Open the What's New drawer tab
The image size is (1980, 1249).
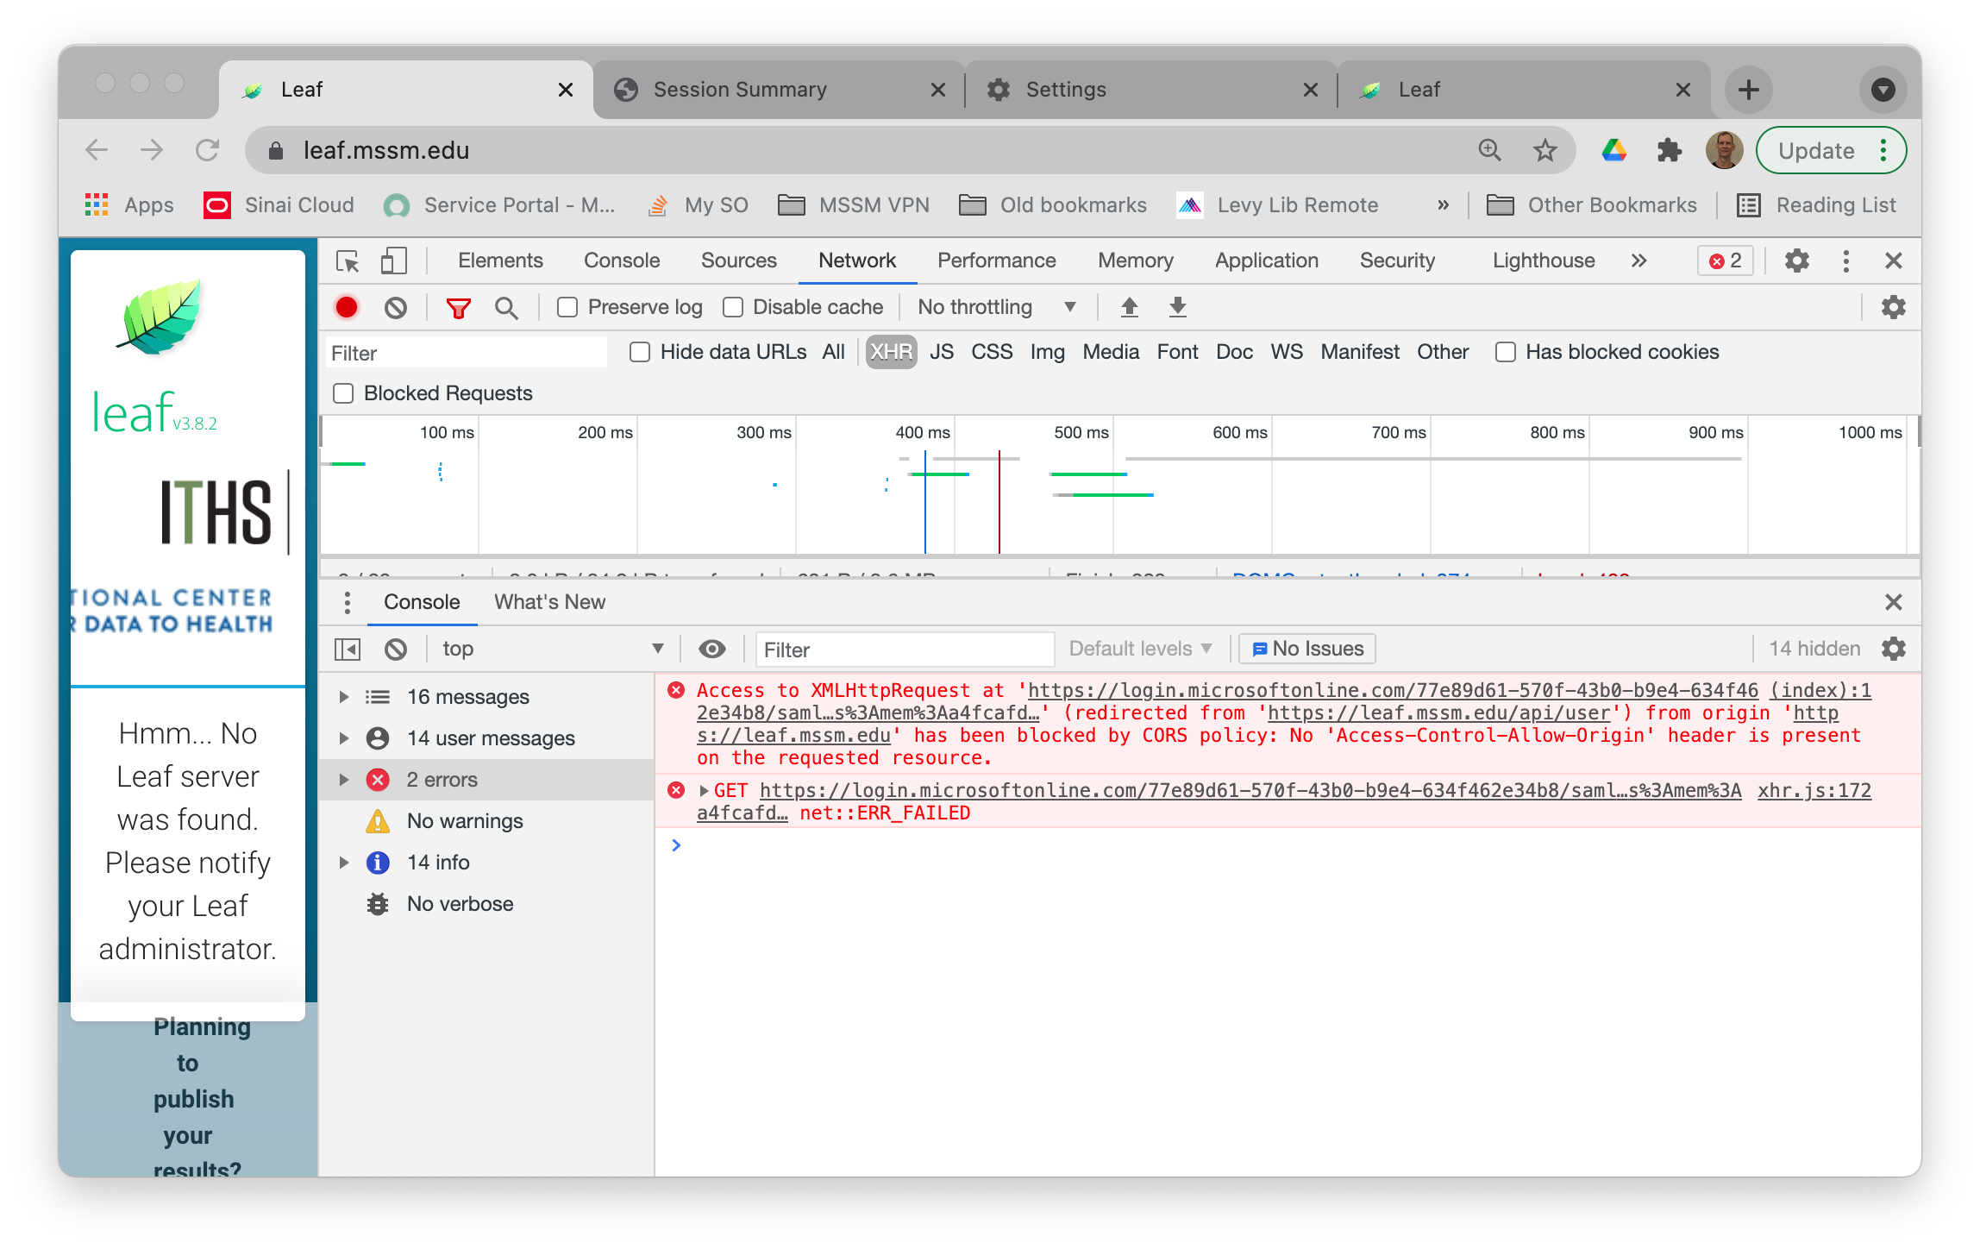tap(549, 602)
